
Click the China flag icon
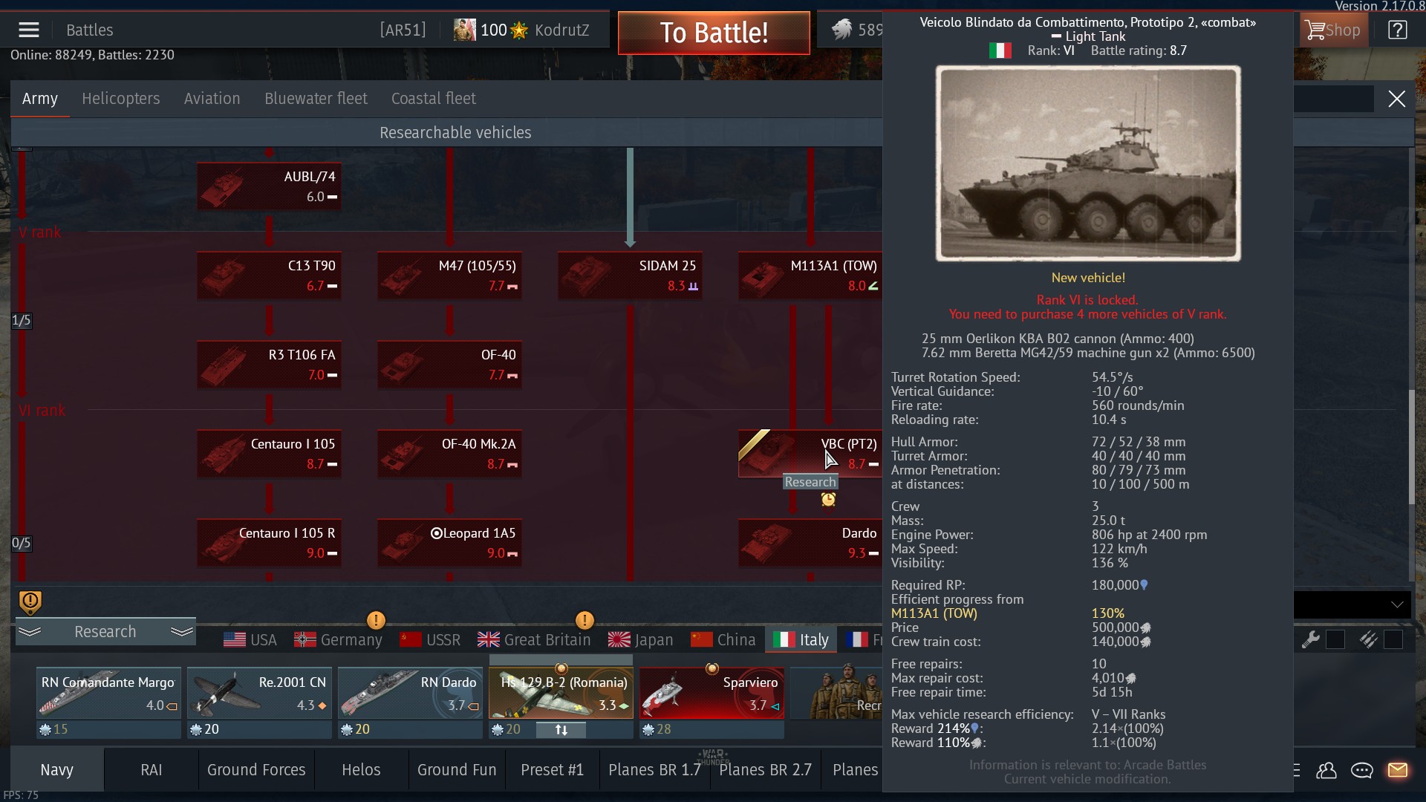[702, 639]
